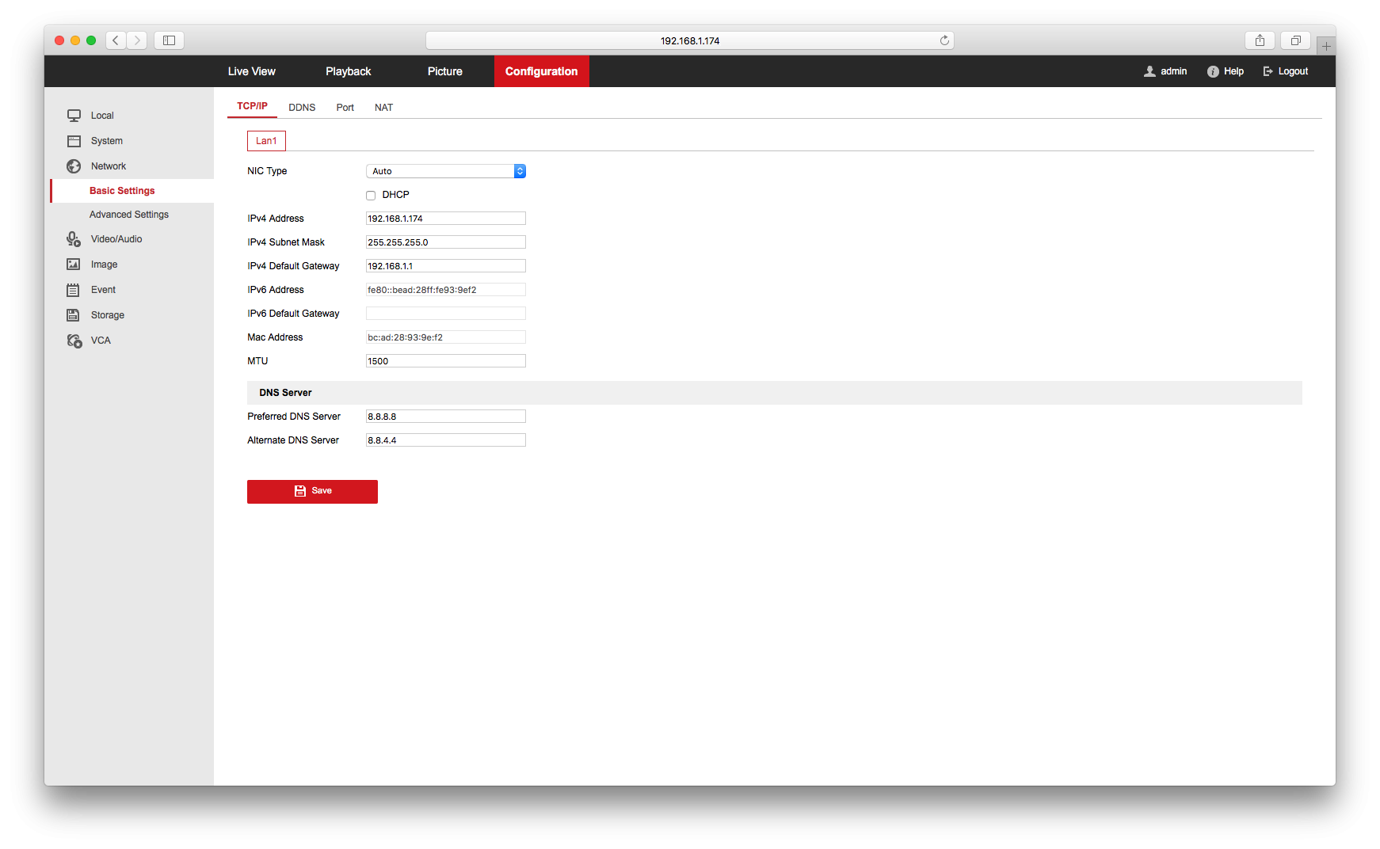The width and height of the screenshot is (1380, 849).
Task: Click the VCA icon in sidebar
Action: point(74,341)
